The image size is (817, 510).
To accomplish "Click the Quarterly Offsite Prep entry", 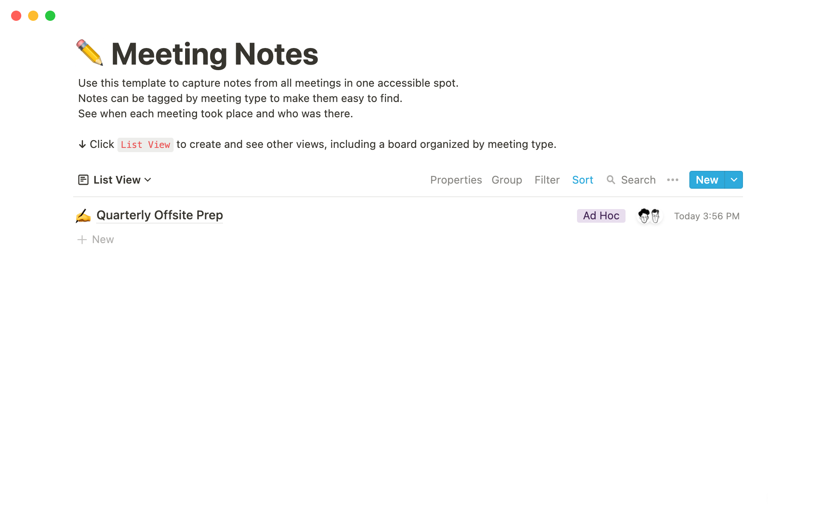I will tap(159, 215).
